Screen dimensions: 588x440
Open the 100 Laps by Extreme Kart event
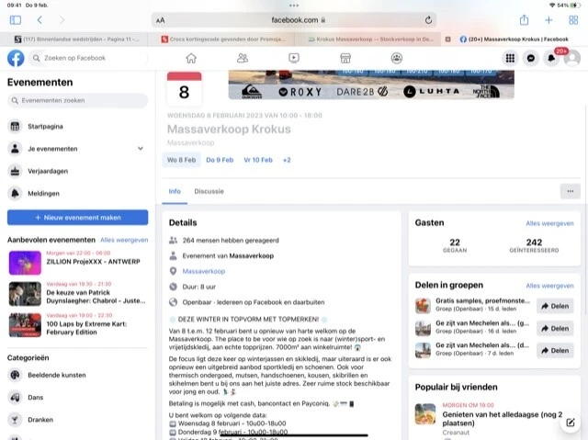click(x=78, y=324)
